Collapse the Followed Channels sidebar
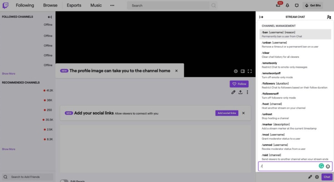 tap(49, 17)
